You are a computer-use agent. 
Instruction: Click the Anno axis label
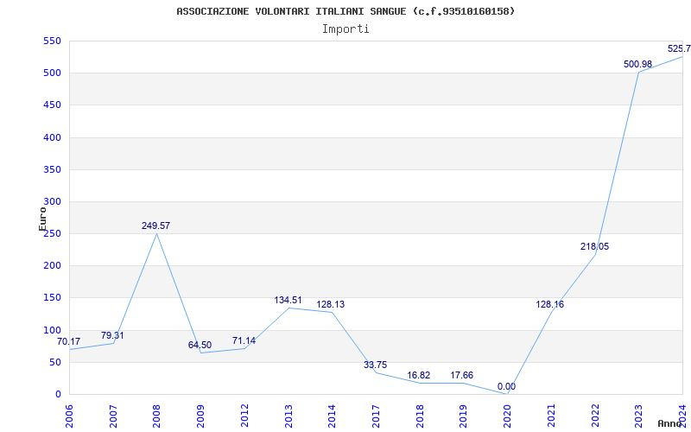tap(669, 423)
